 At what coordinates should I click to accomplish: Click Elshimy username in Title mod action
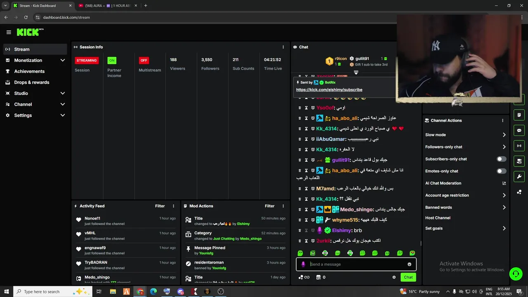click(243, 224)
